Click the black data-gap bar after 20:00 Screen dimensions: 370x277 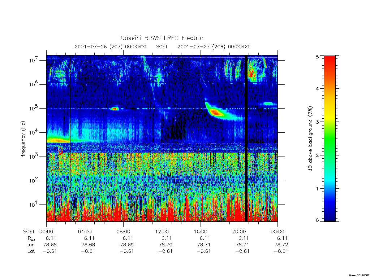(246, 138)
